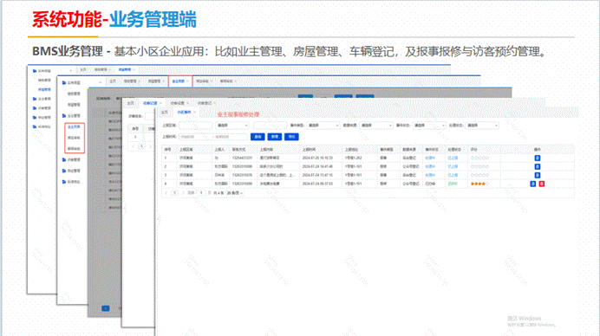This screenshot has height=336, width=600.
Task: Click the blue 查询 button
Action: click(x=258, y=137)
